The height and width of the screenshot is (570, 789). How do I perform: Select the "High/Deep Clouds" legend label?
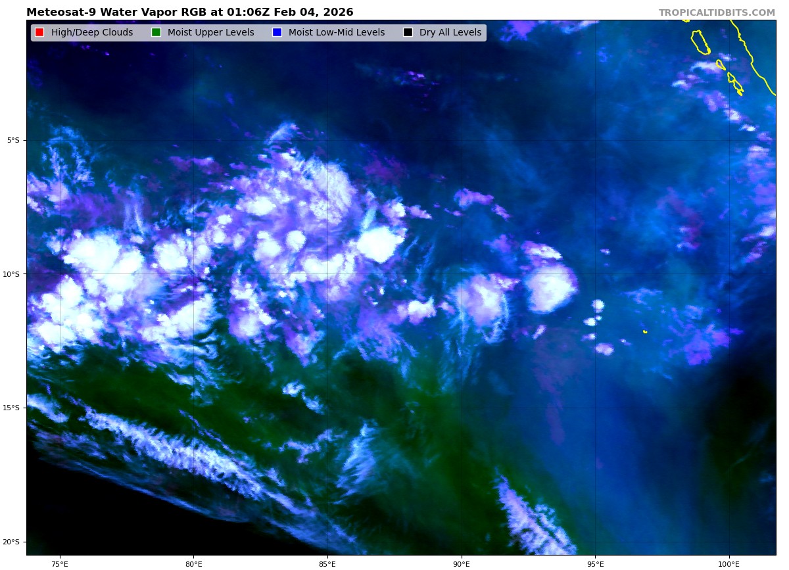(x=91, y=33)
